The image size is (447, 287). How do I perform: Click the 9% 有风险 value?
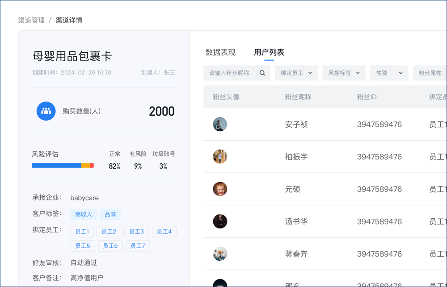138,166
